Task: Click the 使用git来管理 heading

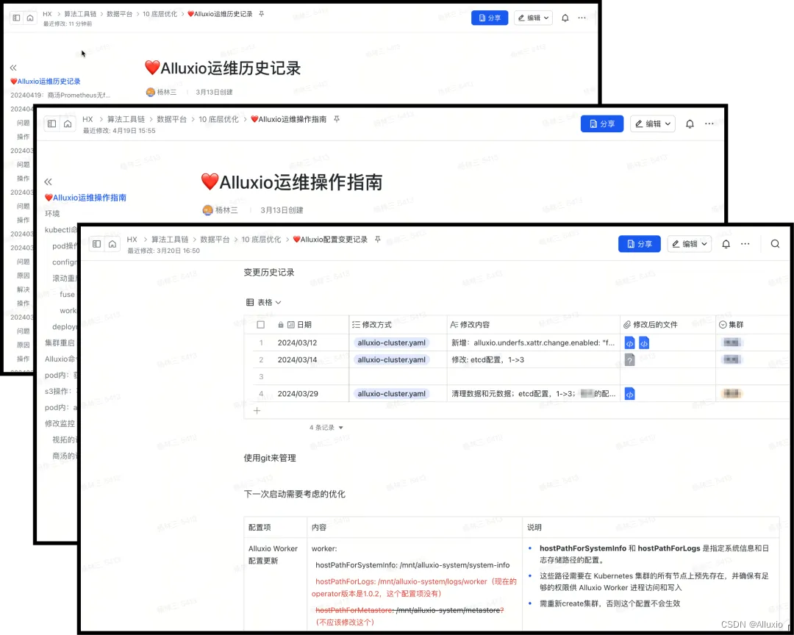Action: pos(269,458)
